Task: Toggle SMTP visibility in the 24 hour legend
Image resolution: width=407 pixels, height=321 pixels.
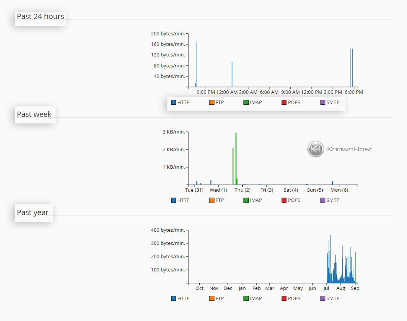Action: click(x=323, y=102)
